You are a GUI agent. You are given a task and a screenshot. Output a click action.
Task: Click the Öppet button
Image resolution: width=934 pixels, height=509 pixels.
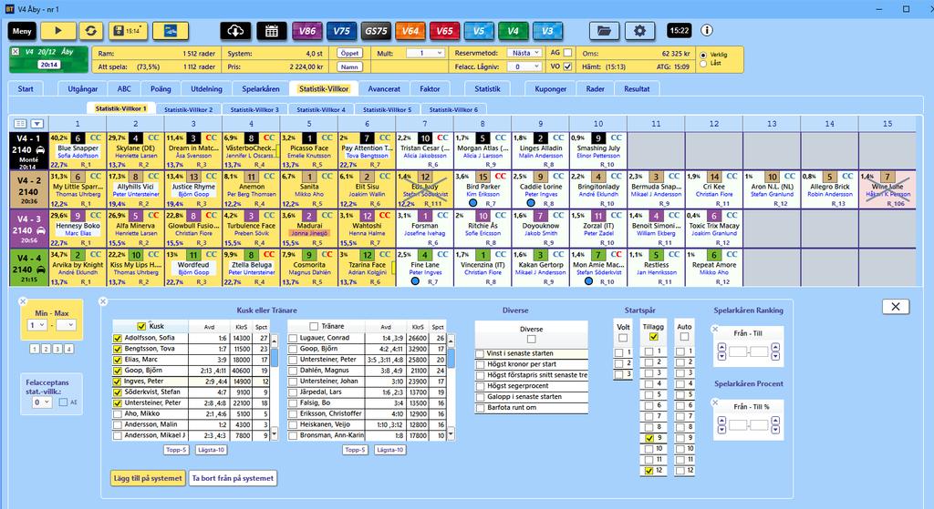coord(349,53)
